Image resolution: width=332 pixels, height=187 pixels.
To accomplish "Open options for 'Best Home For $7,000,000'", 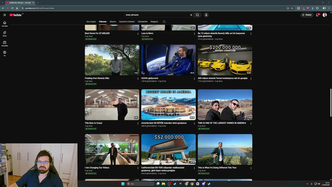I will pos(138,34).
